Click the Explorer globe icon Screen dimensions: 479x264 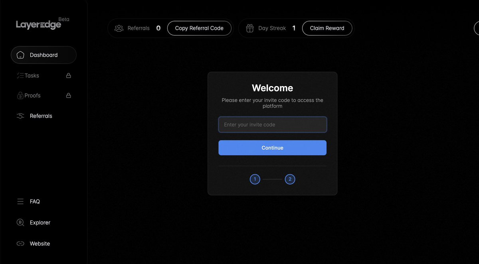[x=20, y=222]
